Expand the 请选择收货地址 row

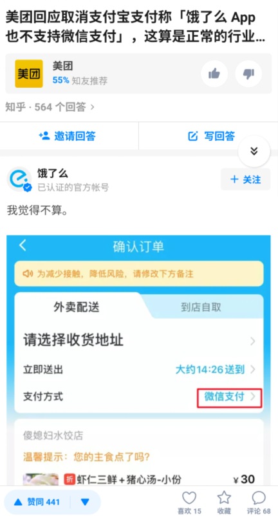tap(139, 341)
